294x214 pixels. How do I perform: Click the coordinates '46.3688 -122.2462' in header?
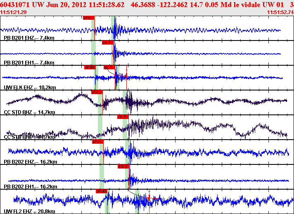click(159, 5)
